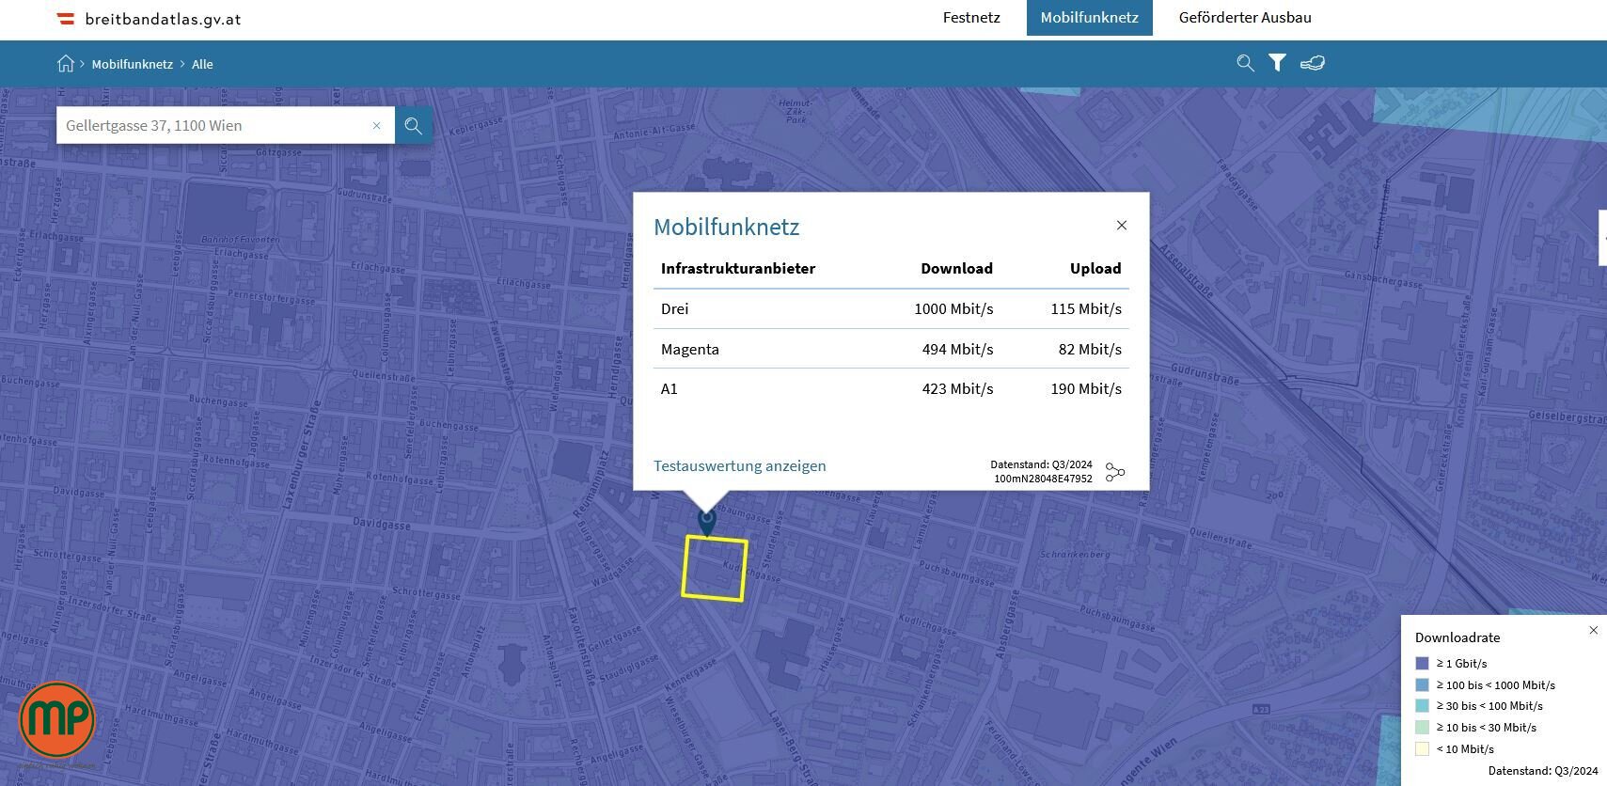This screenshot has width=1607, height=786.
Task: Submit address search with the magnifier button
Action: tap(413, 126)
